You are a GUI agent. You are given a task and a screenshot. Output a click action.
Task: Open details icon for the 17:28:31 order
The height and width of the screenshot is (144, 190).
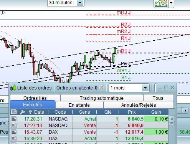[x=14, y=119]
